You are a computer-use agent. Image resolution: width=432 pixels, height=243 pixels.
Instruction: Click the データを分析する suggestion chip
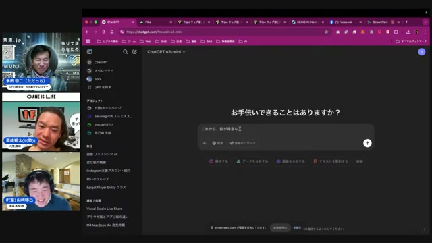(x=252, y=161)
